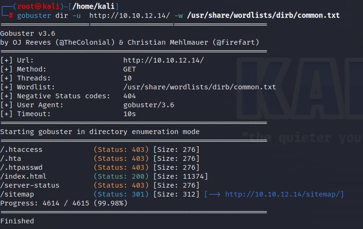Click the Url value in the settings block
The width and height of the screenshot is (363, 229).
[x=163, y=60]
